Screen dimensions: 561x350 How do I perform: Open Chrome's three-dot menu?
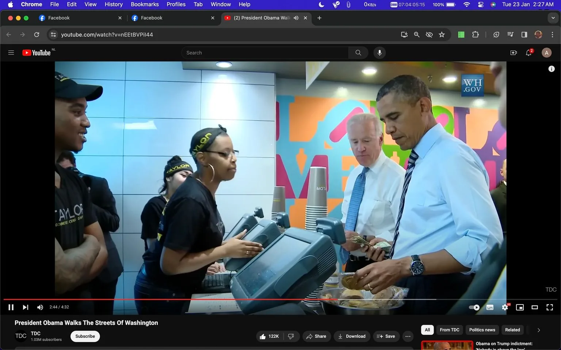pos(553,34)
